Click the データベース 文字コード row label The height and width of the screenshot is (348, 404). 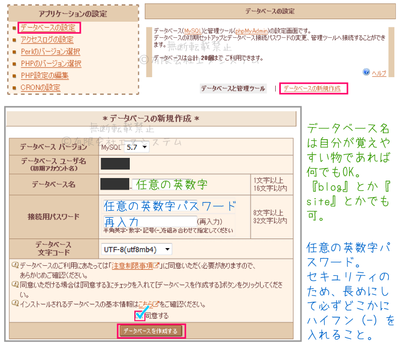[x=54, y=248]
